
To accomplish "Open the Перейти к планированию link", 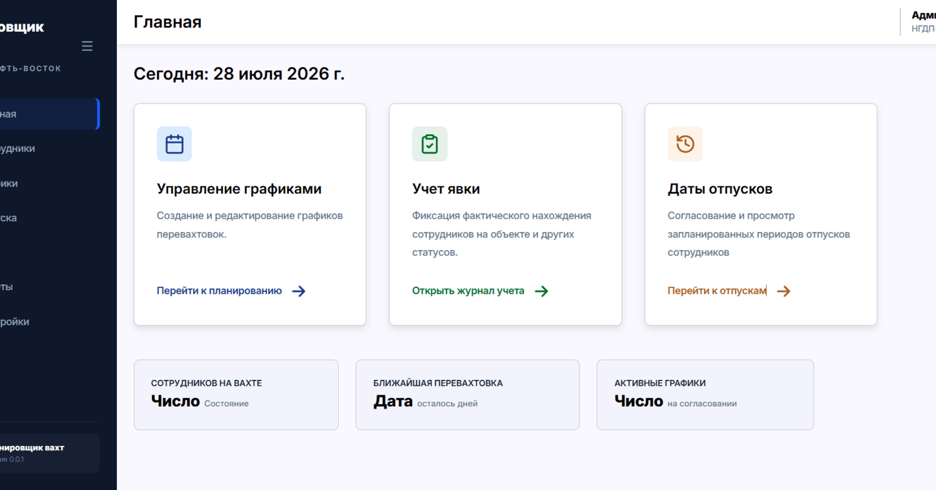I will 219,291.
